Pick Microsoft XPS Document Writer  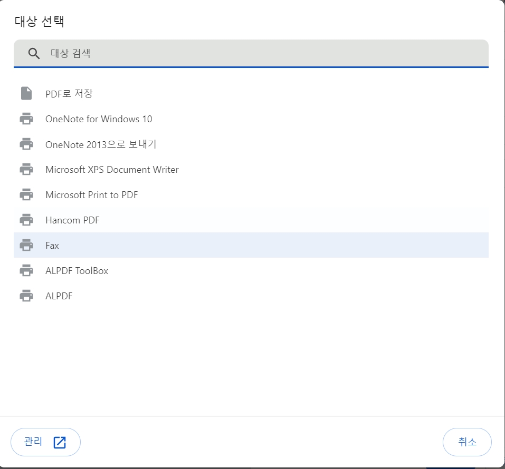click(251, 170)
